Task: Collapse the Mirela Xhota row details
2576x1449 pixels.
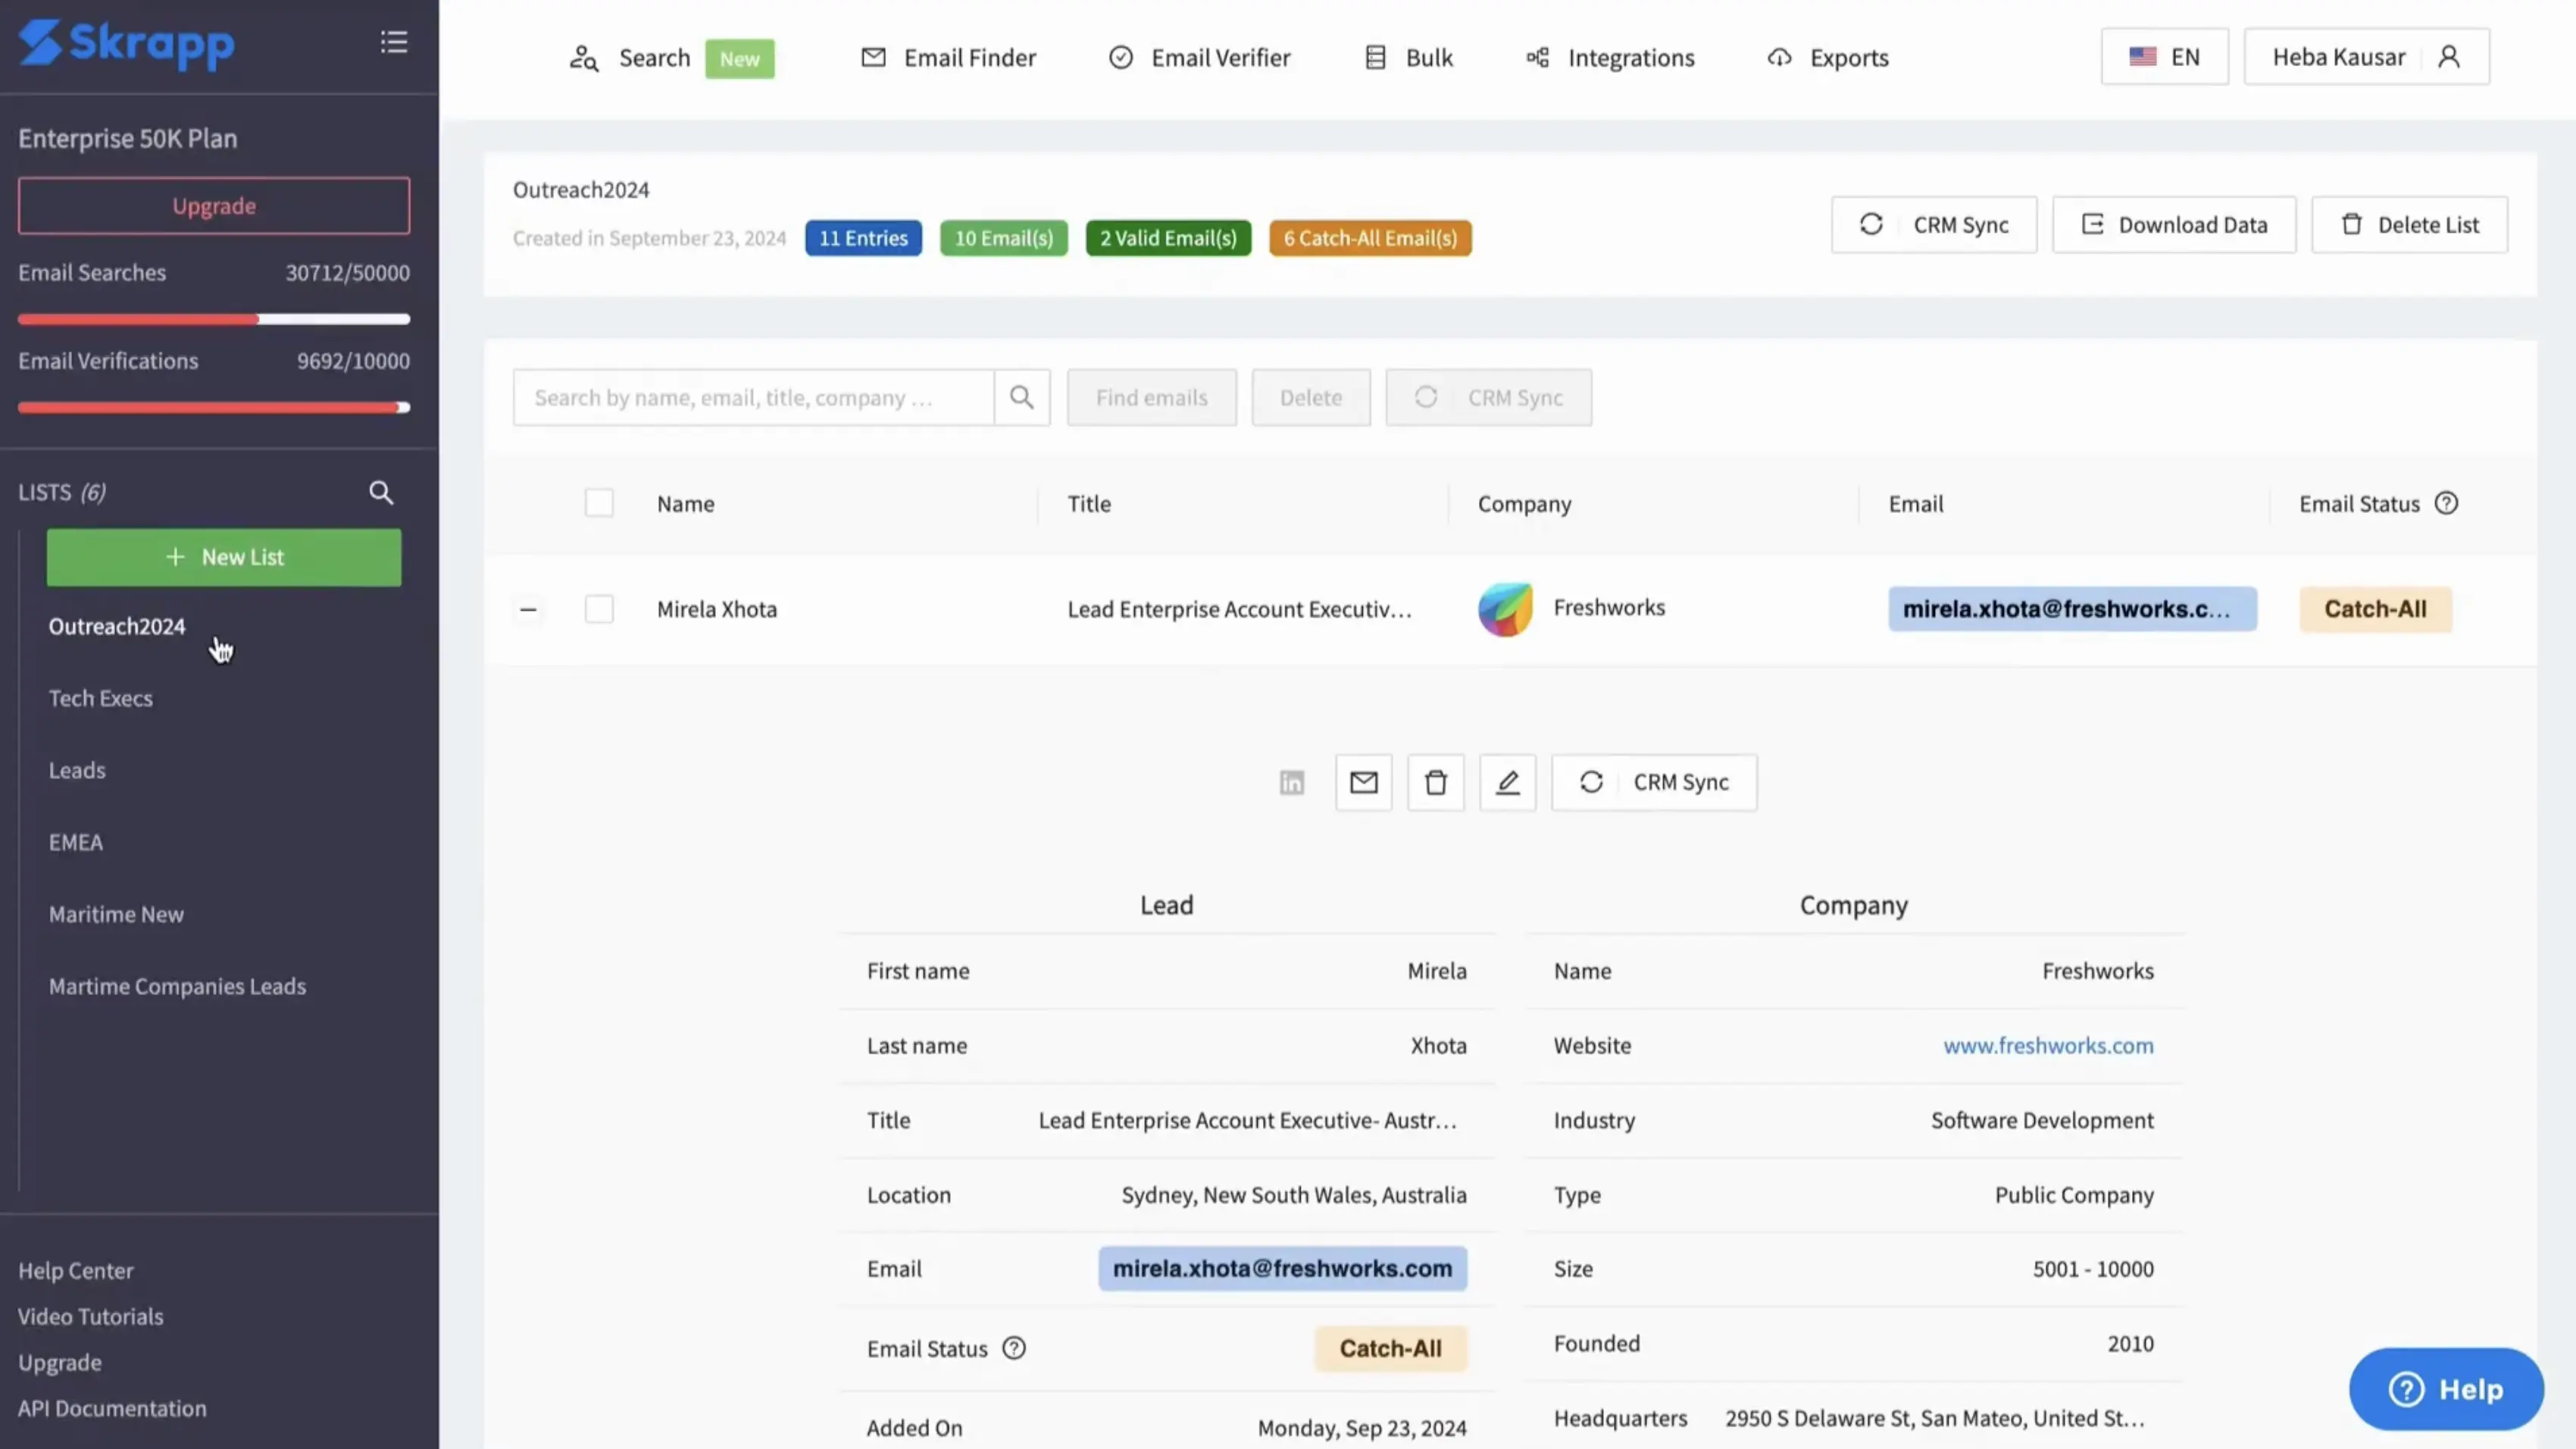Action: [528, 609]
